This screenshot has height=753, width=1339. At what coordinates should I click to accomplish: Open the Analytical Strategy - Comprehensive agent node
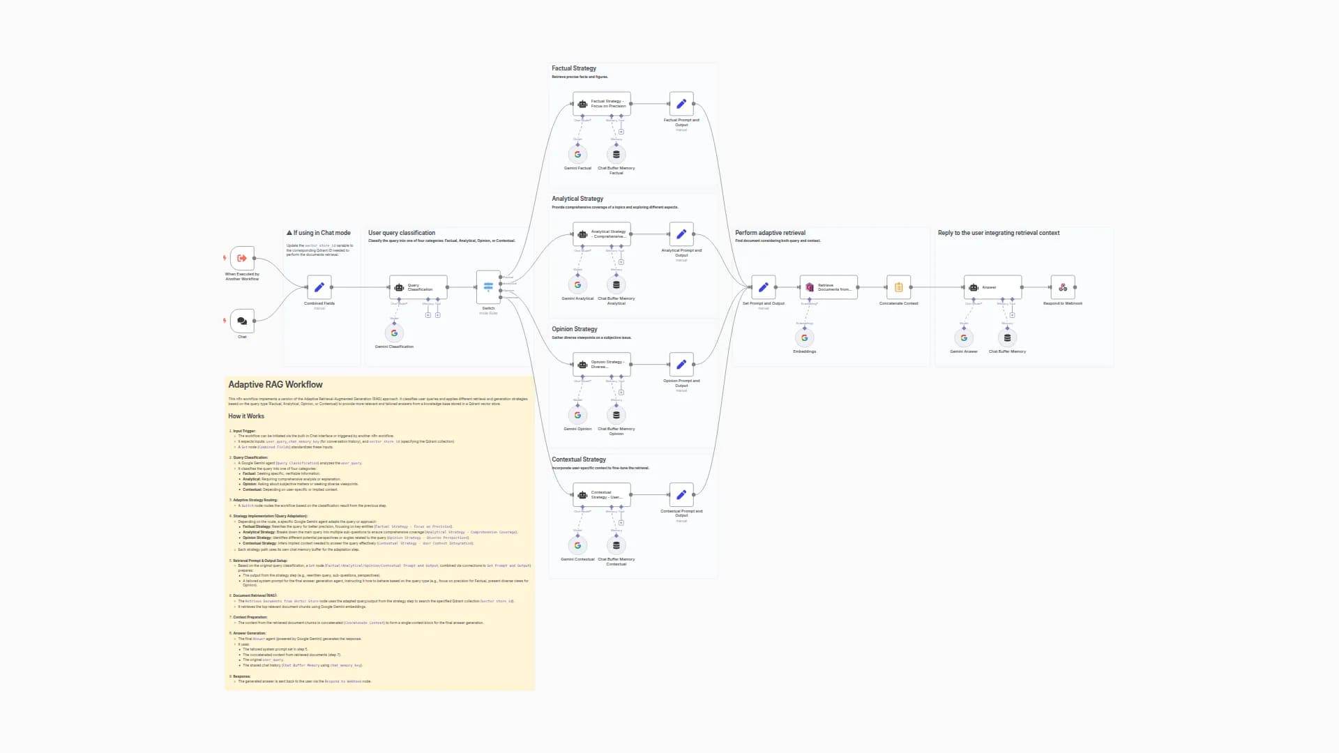point(602,234)
